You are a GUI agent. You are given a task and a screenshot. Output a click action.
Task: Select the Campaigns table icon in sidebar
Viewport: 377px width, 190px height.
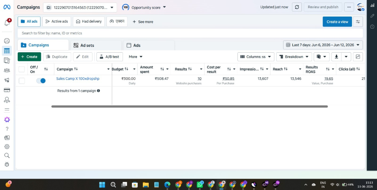click(7, 51)
